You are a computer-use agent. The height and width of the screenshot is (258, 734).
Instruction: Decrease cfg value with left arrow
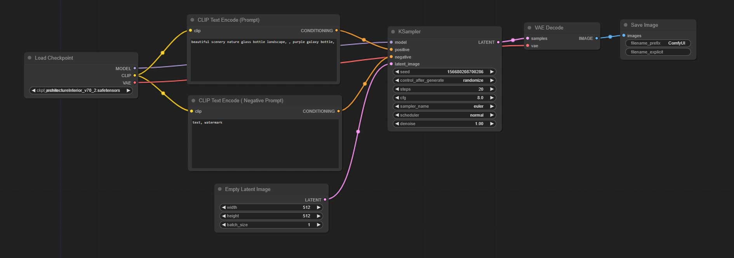(397, 98)
